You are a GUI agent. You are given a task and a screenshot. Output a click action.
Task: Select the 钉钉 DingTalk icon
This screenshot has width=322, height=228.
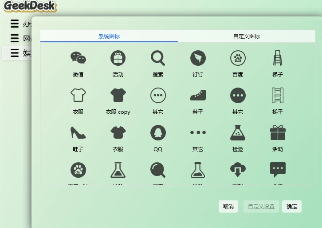pyautogui.click(x=198, y=58)
